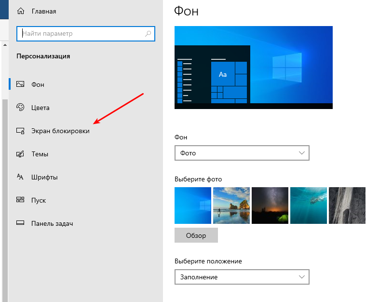This screenshot has width=379, height=302.
Task: Expand the Фон dropdown showing Фото
Action: (241, 153)
